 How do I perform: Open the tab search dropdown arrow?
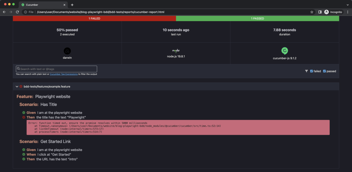[348, 5]
